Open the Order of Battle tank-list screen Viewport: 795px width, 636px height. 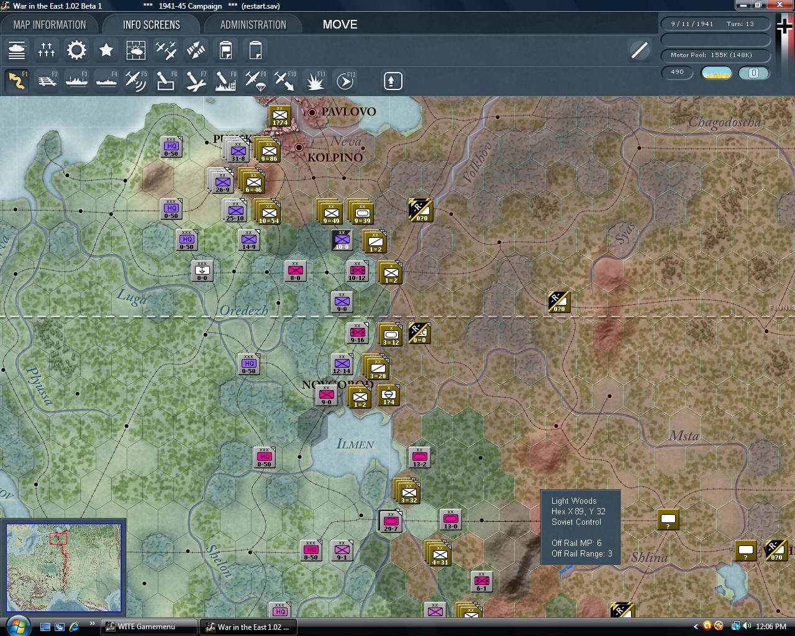click(17, 50)
